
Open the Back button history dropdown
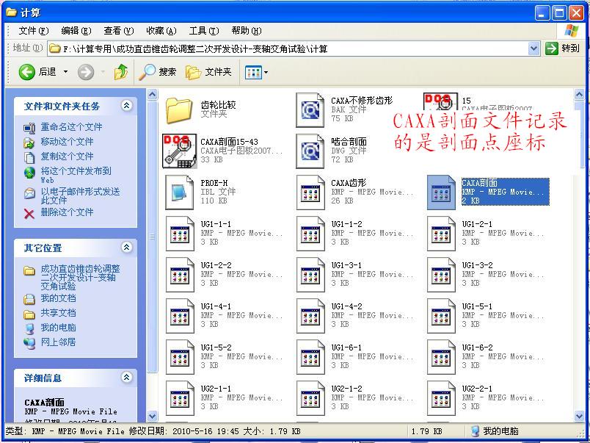point(65,71)
